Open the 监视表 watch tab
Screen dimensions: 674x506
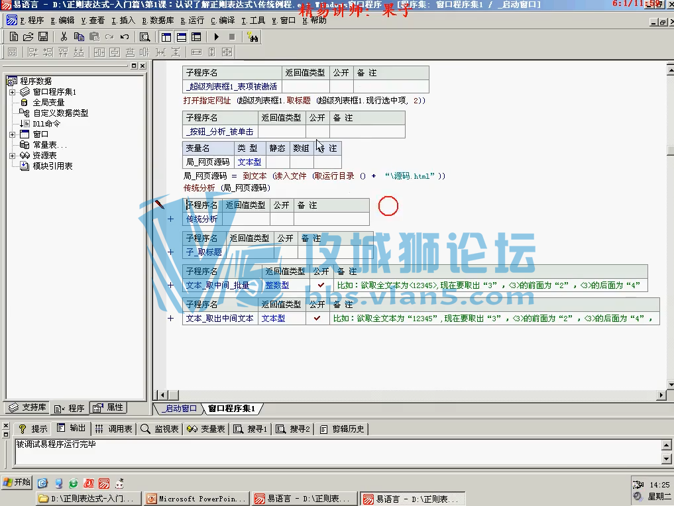(160, 429)
